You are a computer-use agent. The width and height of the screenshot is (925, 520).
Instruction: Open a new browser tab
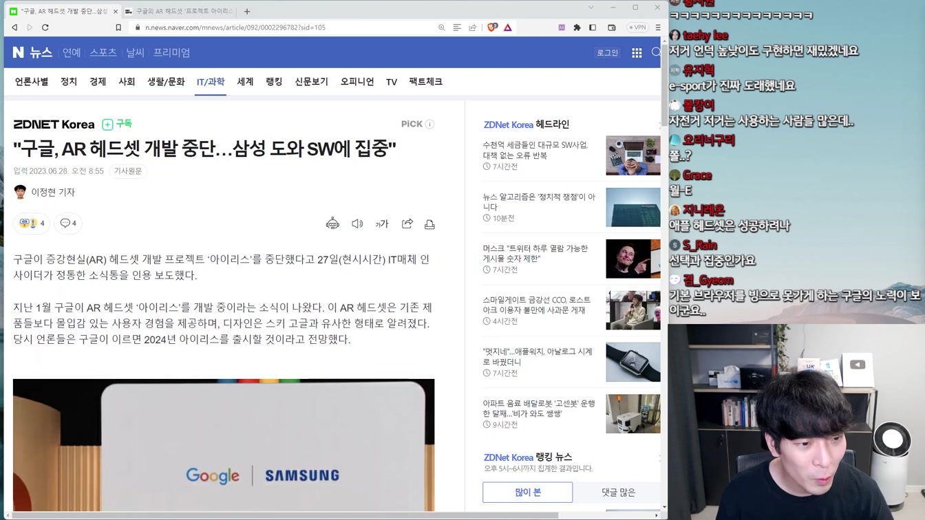[247, 11]
